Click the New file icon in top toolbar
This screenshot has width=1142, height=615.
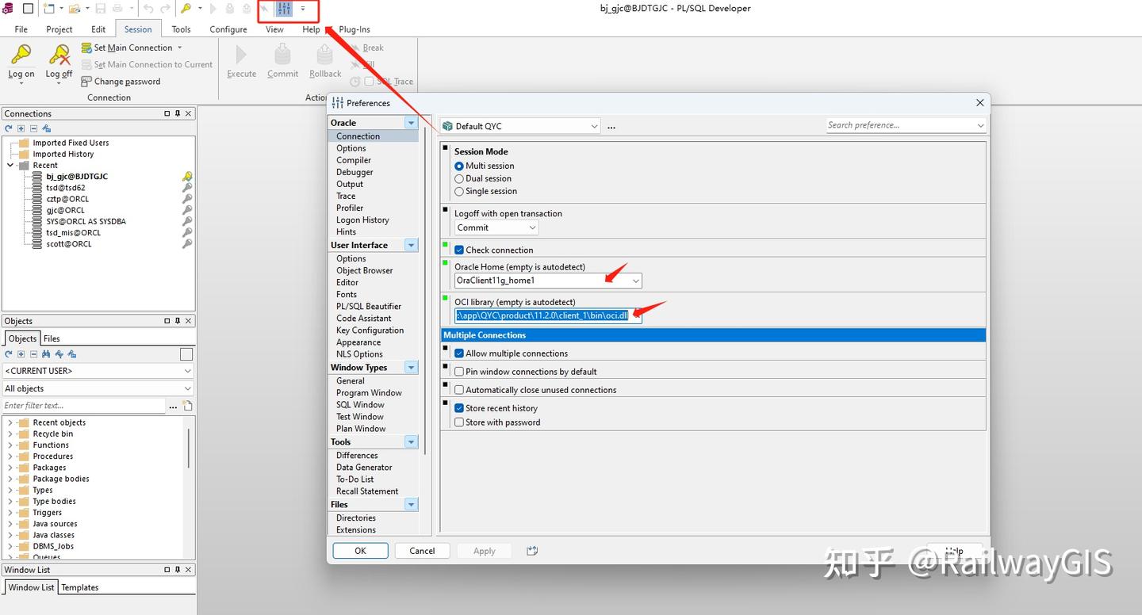pyautogui.click(x=48, y=9)
